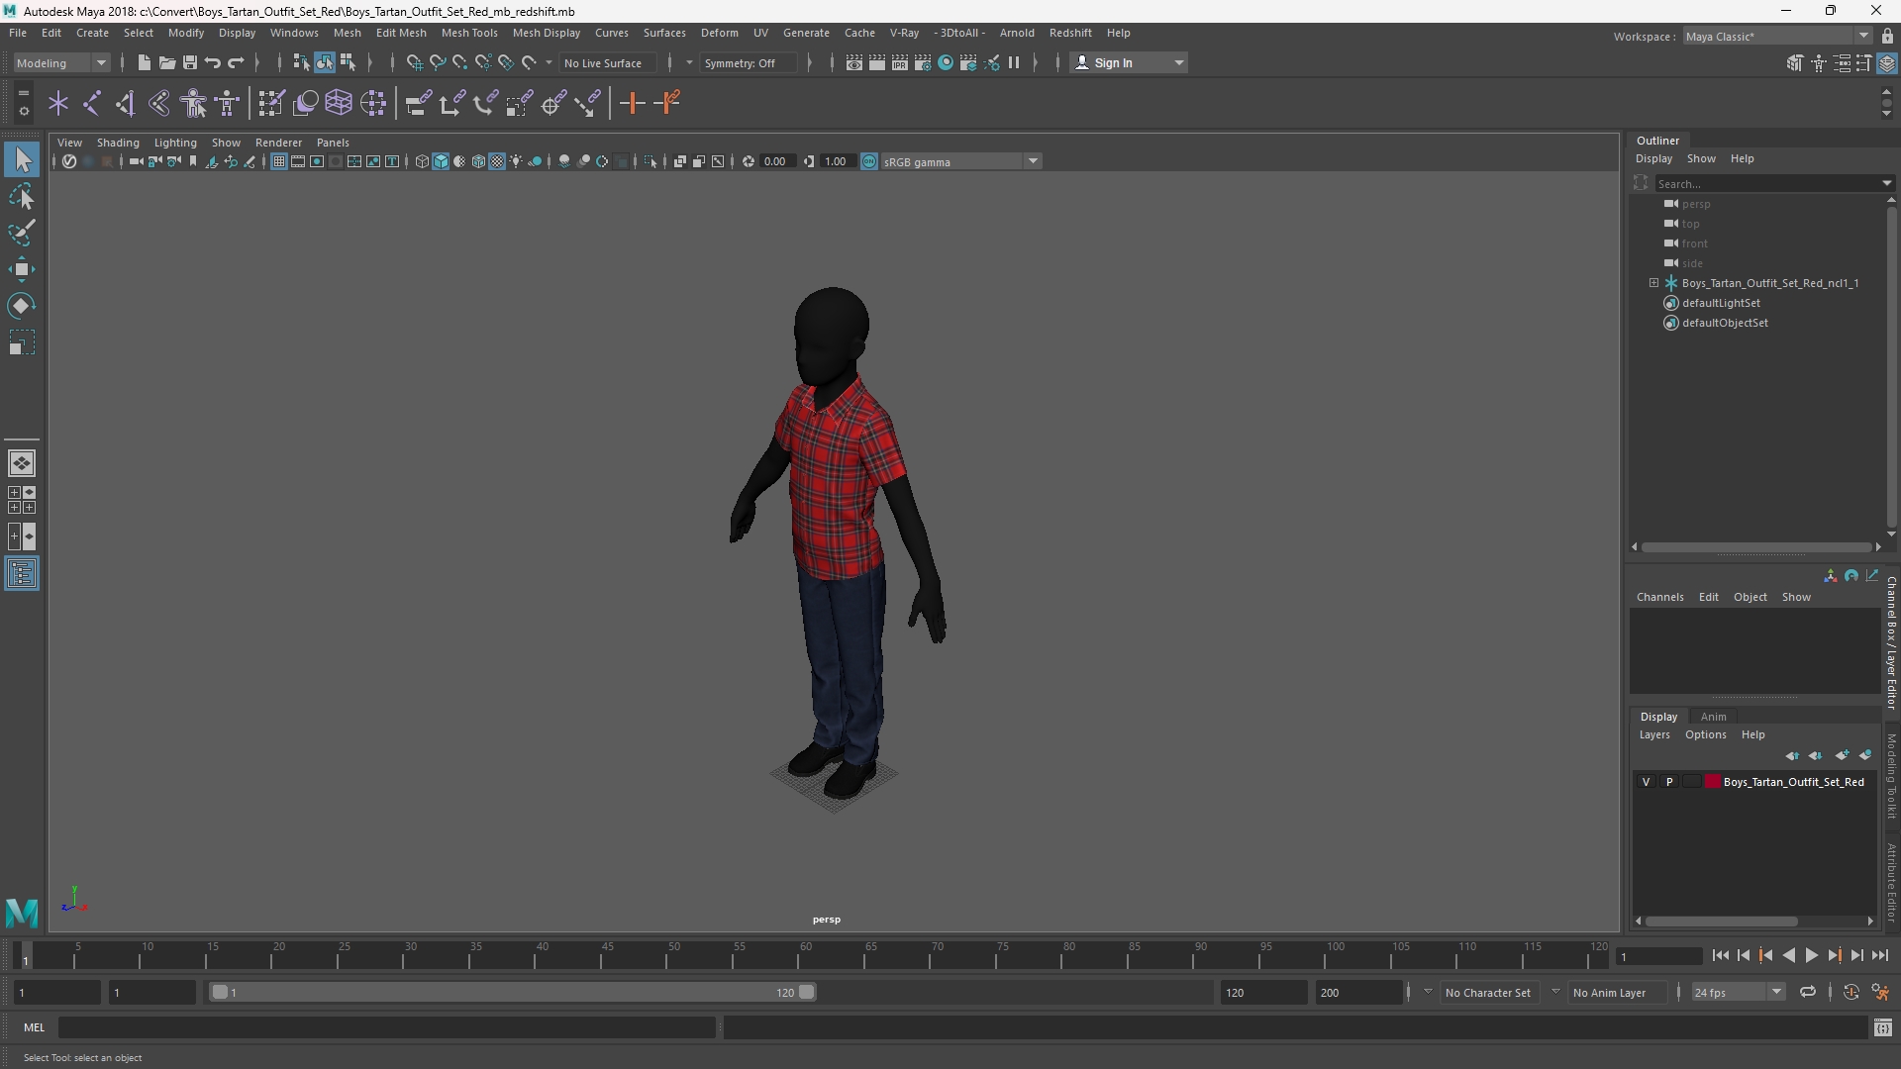Click the Open Scene folder icon
This screenshot has height=1069, width=1901.
tap(167, 63)
